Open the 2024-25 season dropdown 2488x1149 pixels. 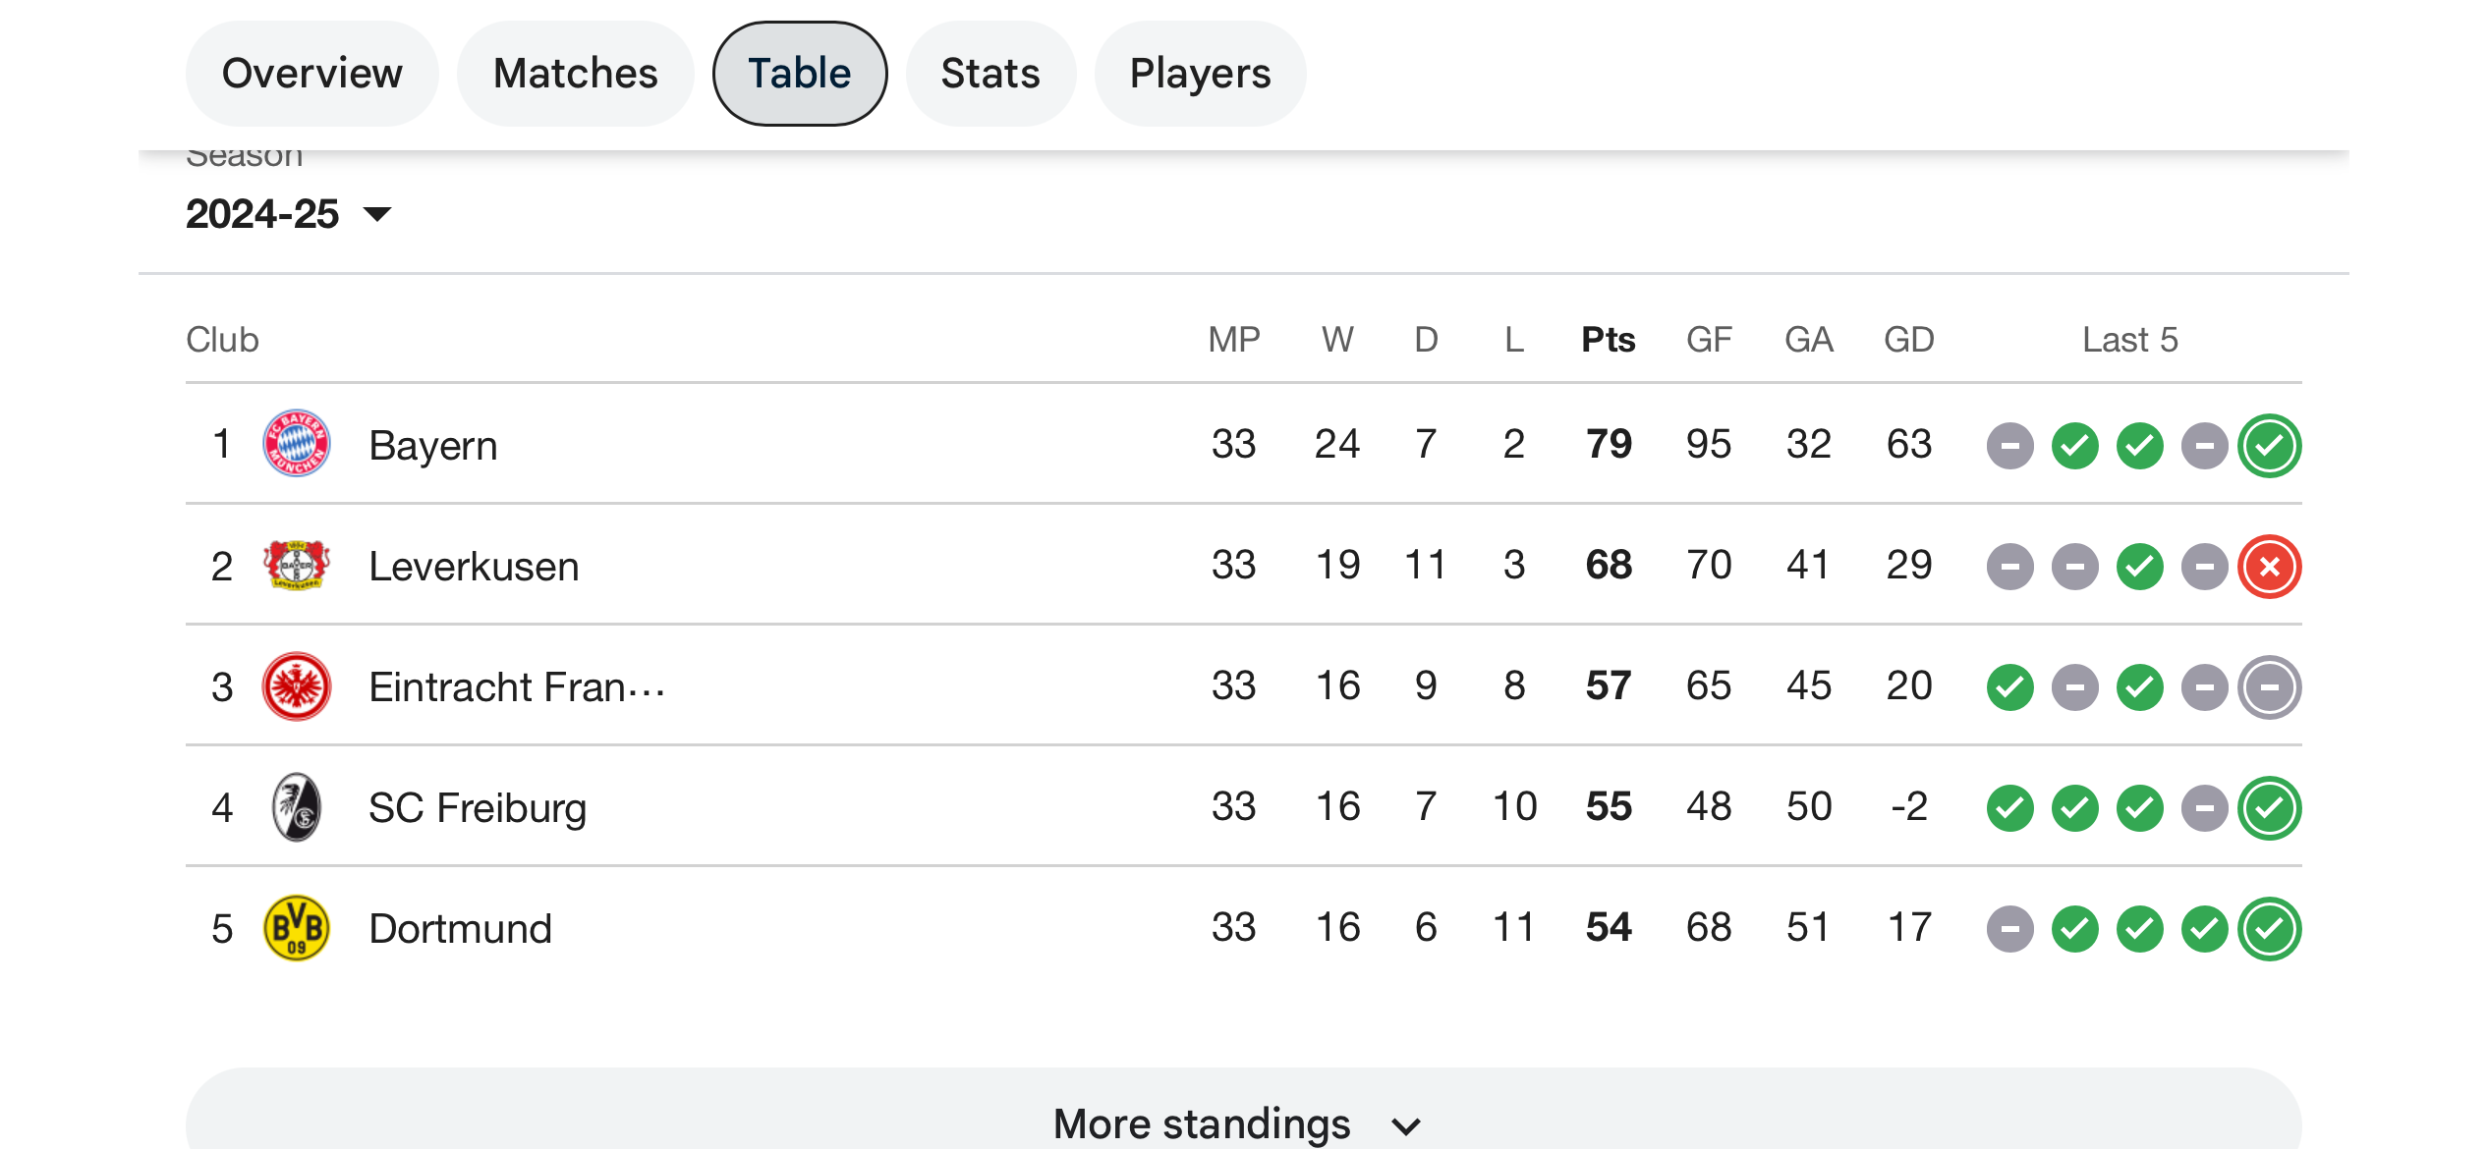point(289,214)
